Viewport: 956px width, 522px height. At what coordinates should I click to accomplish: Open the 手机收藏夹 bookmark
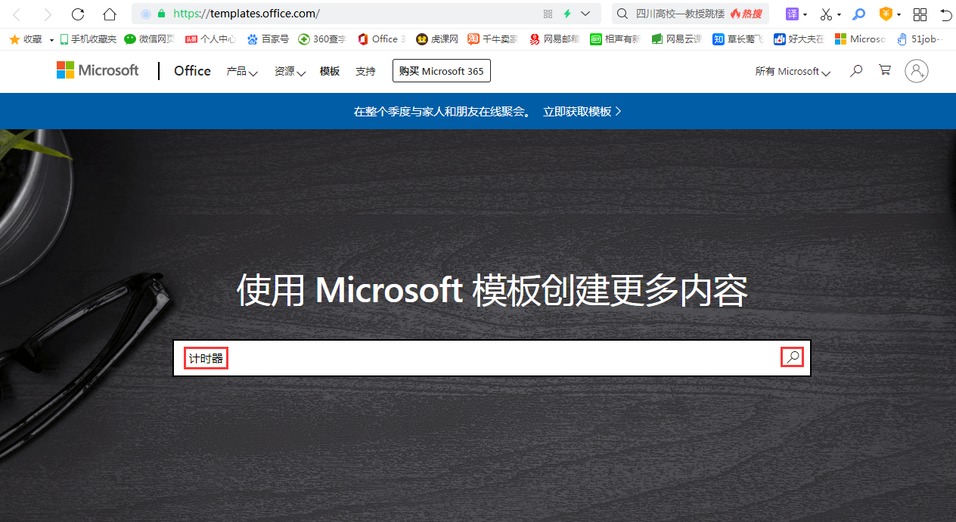(x=88, y=39)
